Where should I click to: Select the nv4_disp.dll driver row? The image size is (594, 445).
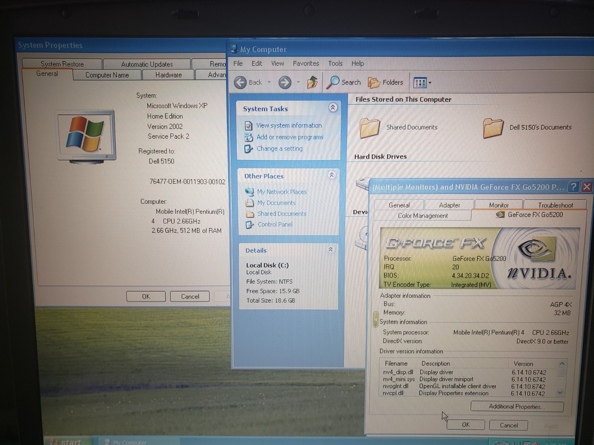(464, 372)
